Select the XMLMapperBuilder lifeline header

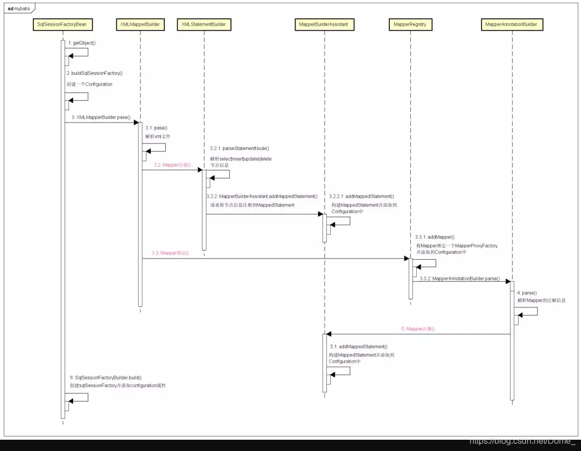coord(141,24)
